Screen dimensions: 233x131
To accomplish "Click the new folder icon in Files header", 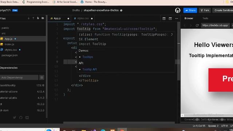I will (43, 18).
